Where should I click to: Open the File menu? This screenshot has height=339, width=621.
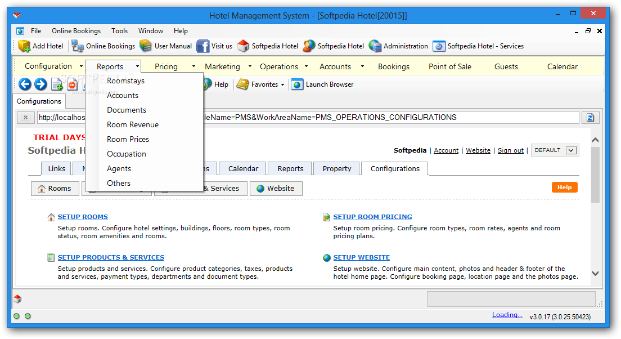(36, 31)
